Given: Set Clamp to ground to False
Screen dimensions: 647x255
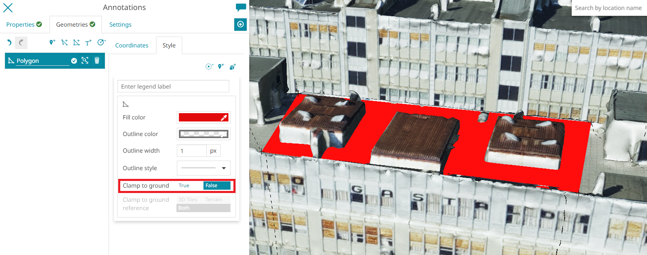Looking at the screenshot, I should (217, 186).
